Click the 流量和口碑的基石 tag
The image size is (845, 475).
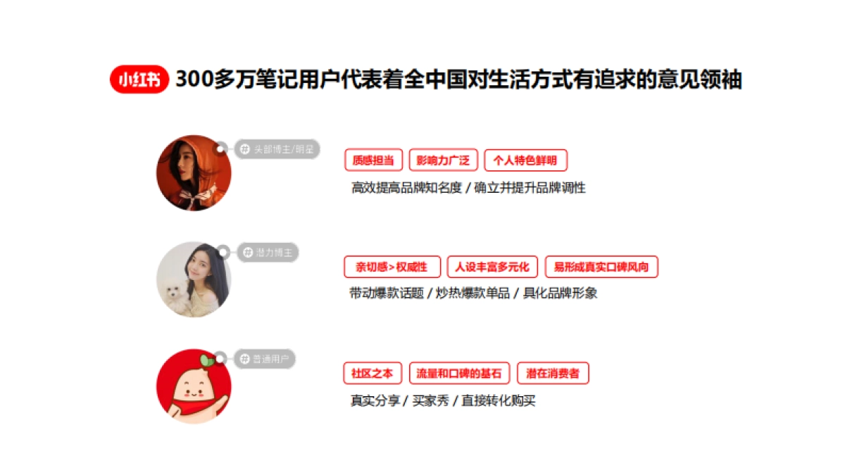click(x=459, y=374)
